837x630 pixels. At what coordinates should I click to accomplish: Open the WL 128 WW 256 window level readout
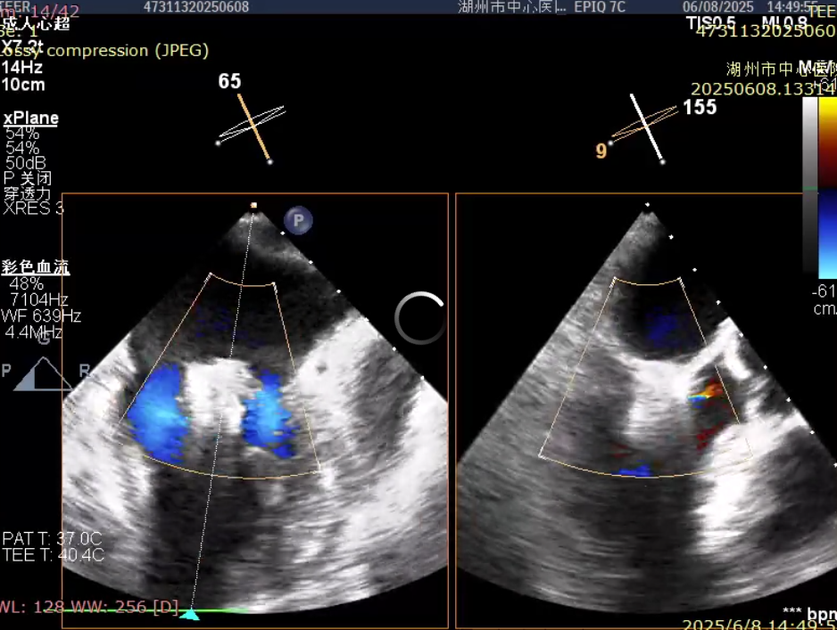[89, 607]
